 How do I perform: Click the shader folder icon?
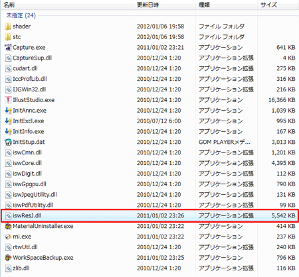tap(8, 27)
